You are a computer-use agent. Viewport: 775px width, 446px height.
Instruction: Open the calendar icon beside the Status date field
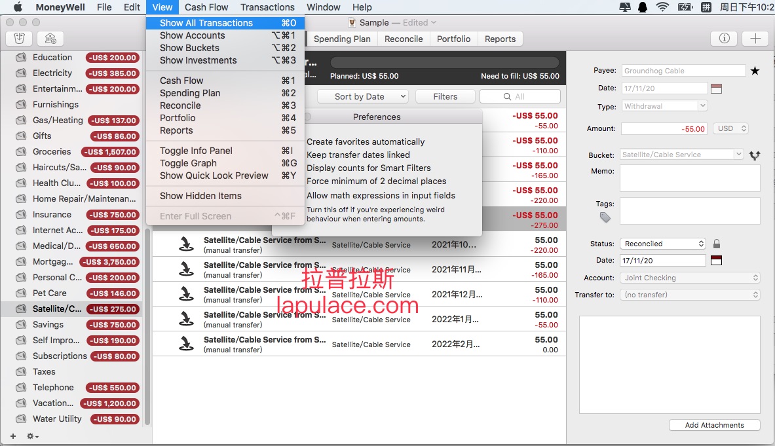pyautogui.click(x=716, y=260)
